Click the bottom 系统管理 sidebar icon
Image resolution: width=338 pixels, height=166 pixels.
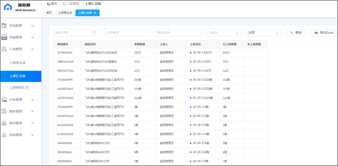[4, 135]
